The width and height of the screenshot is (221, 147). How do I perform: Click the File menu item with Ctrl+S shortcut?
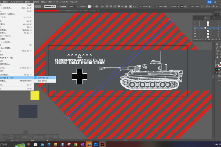click(x=17, y=27)
